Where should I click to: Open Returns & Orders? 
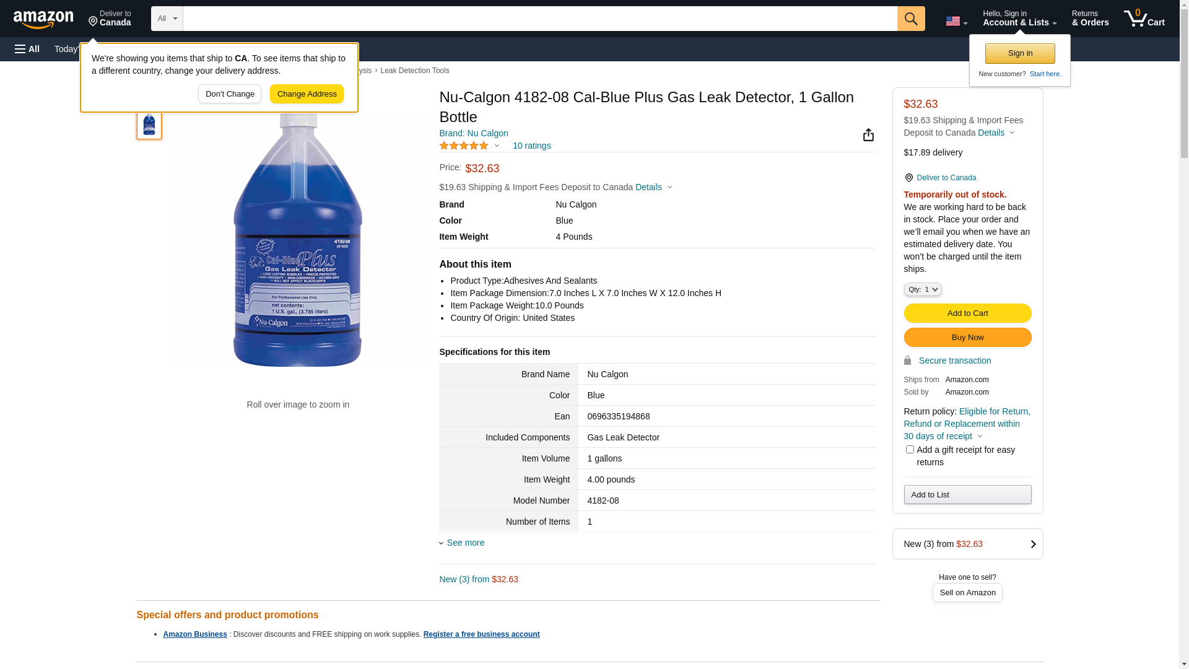coord(1090,19)
